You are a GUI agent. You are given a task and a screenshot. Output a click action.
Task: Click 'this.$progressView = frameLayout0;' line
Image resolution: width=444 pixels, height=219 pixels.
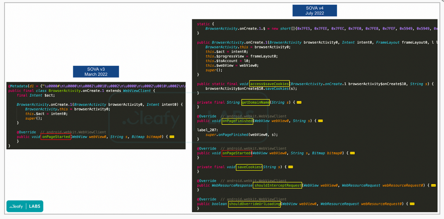[x=242, y=56]
